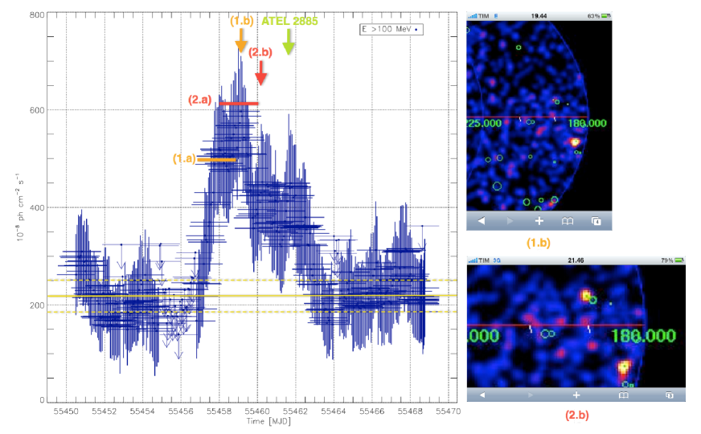Image resolution: width=701 pixels, height=434 pixels.
Task: Open tabs pages icon in the 19.44 phone toolbar
Action: [596, 221]
